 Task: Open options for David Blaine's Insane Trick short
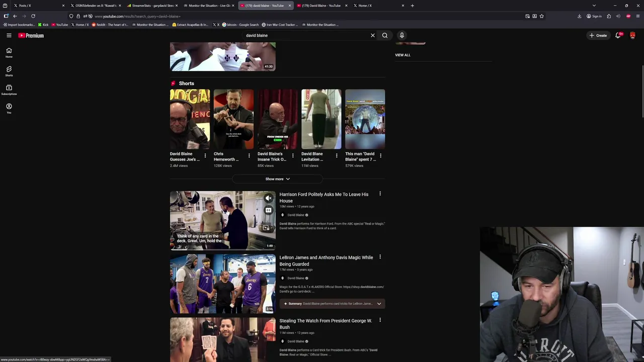coord(292,156)
